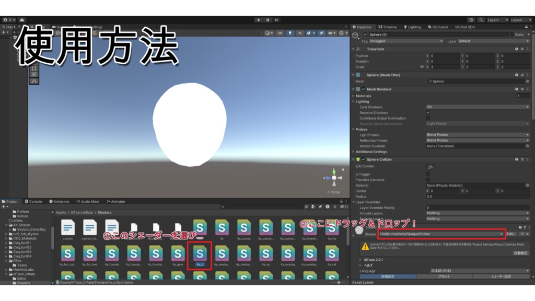
Task: Click the Pause playback icon
Action: [267, 20]
